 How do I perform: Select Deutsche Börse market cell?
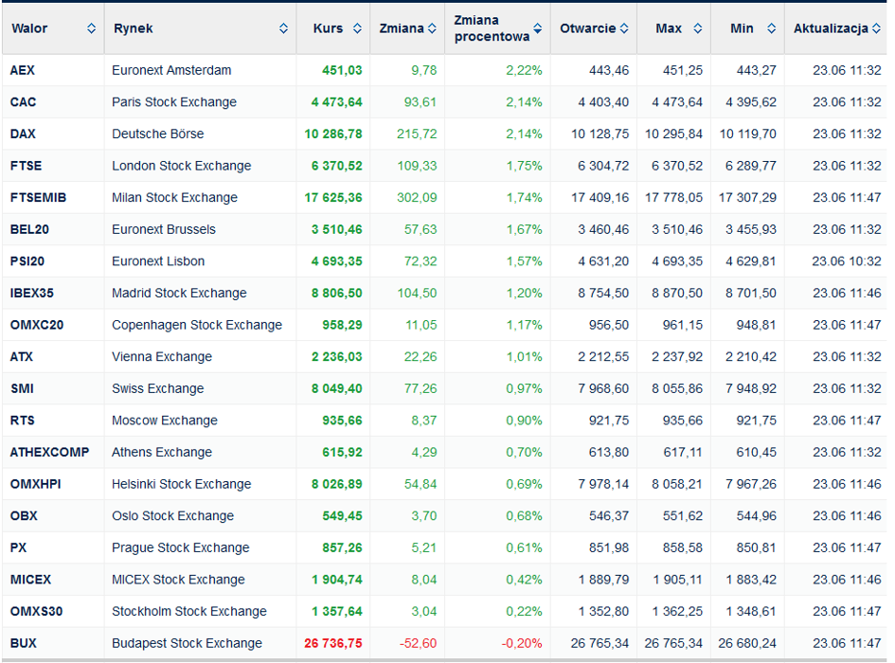(x=201, y=134)
